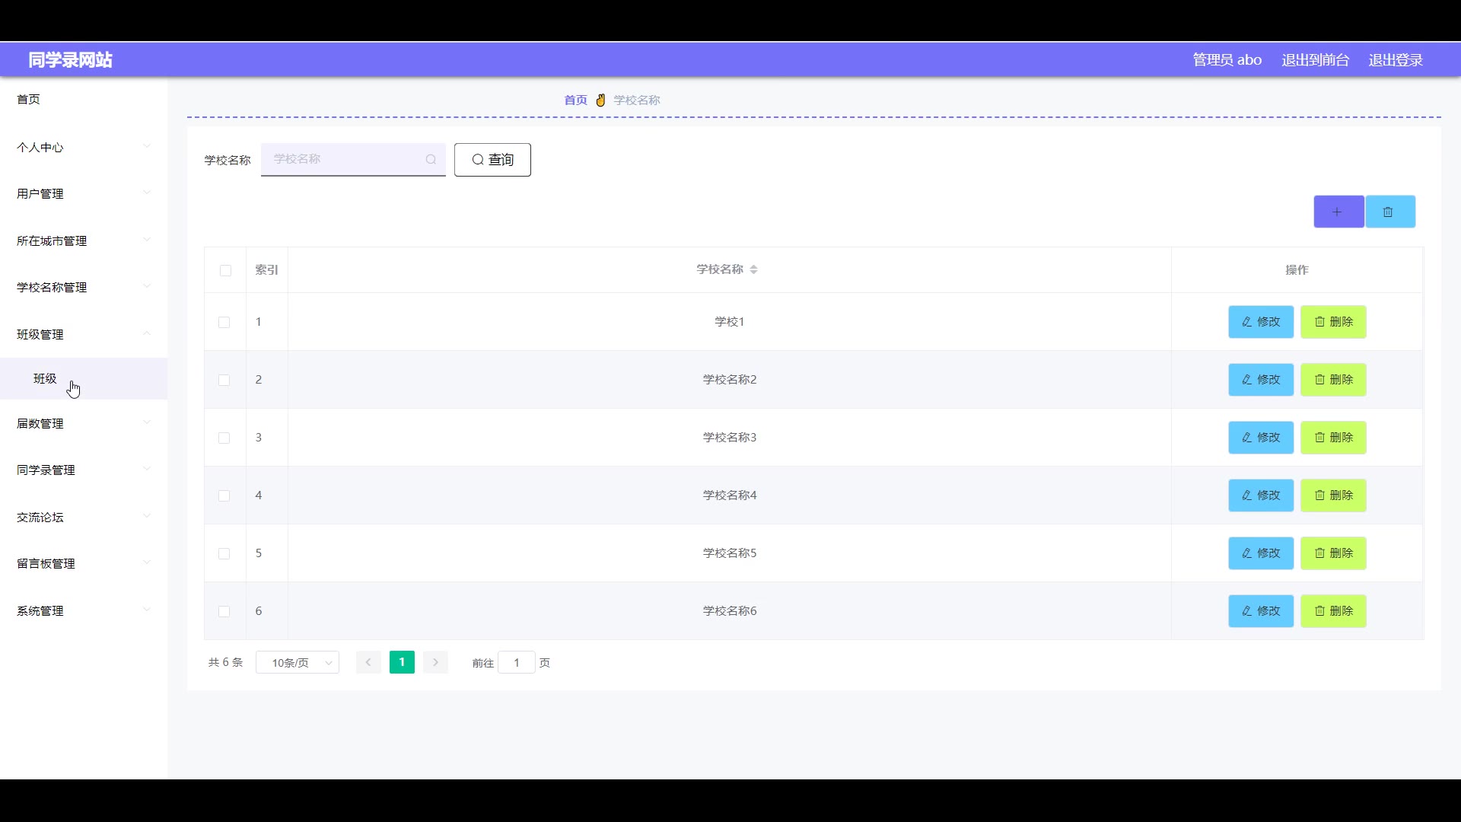
Task: Check the row checkbox for 学校名称5
Action: [x=224, y=553]
